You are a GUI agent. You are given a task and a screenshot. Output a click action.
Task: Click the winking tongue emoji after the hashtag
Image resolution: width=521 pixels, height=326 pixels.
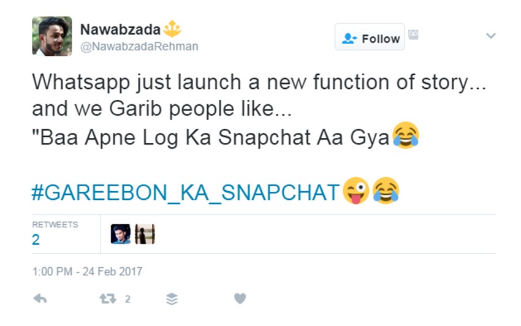356,191
